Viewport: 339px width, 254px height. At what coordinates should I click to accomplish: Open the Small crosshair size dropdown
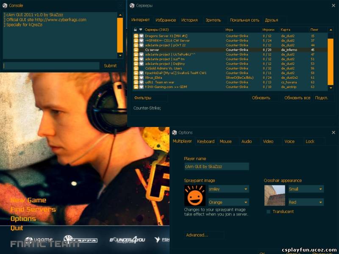click(x=306, y=189)
